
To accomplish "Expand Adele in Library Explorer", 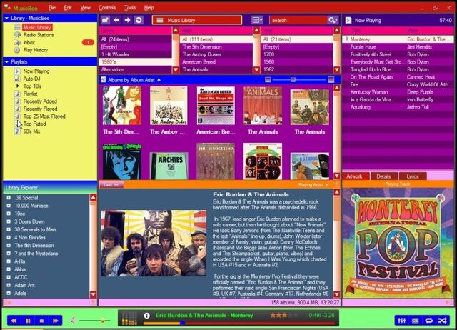I will tap(9, 293).
